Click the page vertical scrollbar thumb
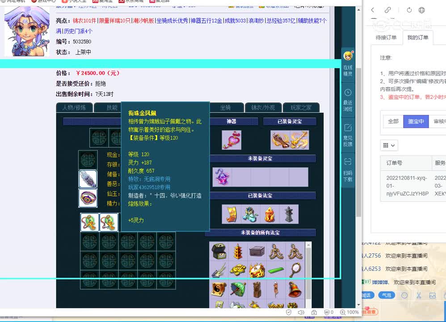 click(x=358, y=142)
